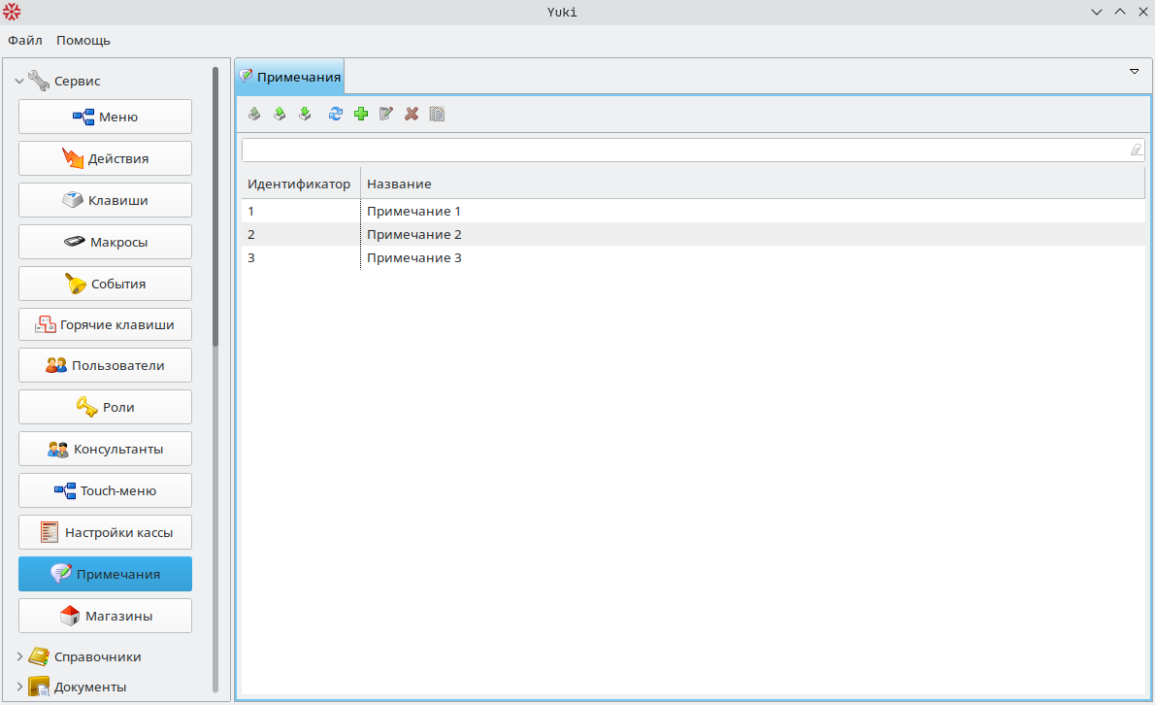Screen dimensions: 1155x705
Task: Refresh the notes list with blue arrows
Action: (336, 114)
